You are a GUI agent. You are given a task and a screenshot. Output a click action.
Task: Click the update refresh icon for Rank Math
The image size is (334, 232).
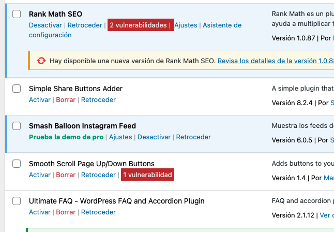(41, 61)
